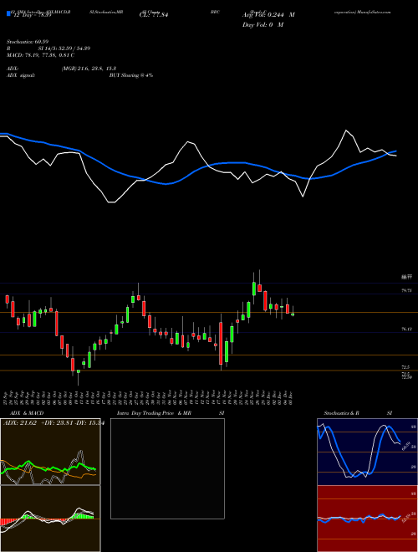Click the 'ADX: 21.62 +DY: 23.81 -DY: 15.34' header
The height and width of the screenshot is (552, 418).
54,423
